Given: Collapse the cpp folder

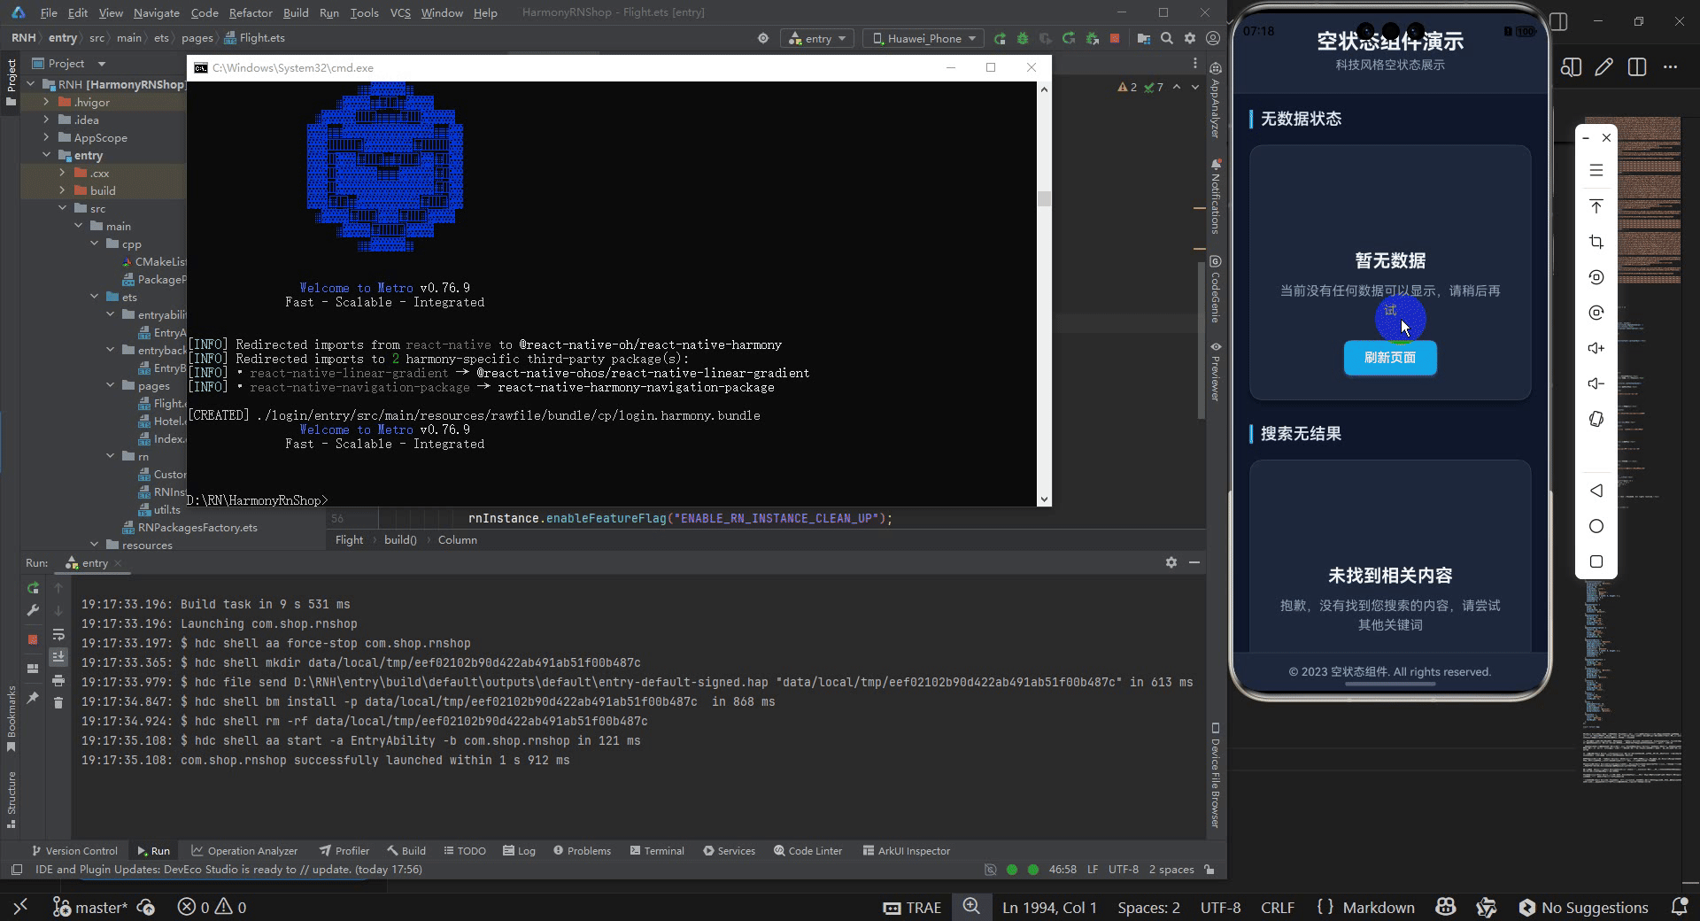Looking at the screenshot, I should pyautogui.click(x=95, y=244).
